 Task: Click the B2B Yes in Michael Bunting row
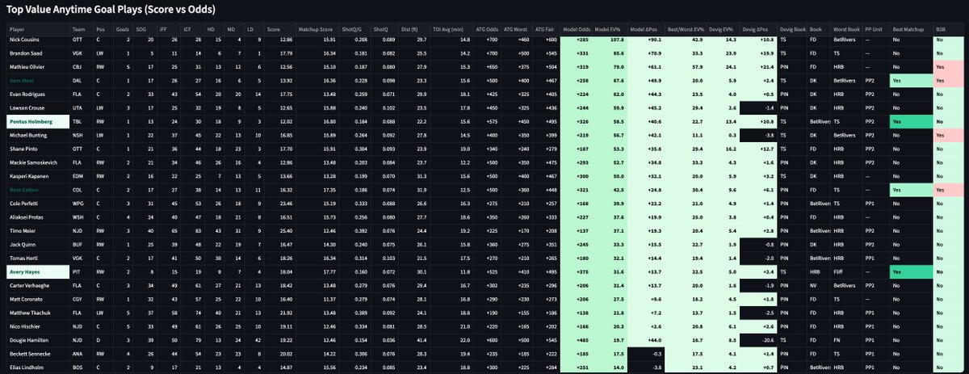point(949,135)
